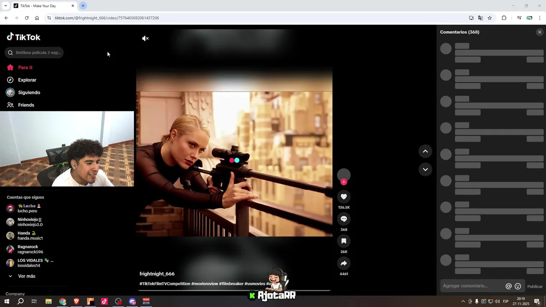Open Brave browser from the taskbar

tap(77, 301)
